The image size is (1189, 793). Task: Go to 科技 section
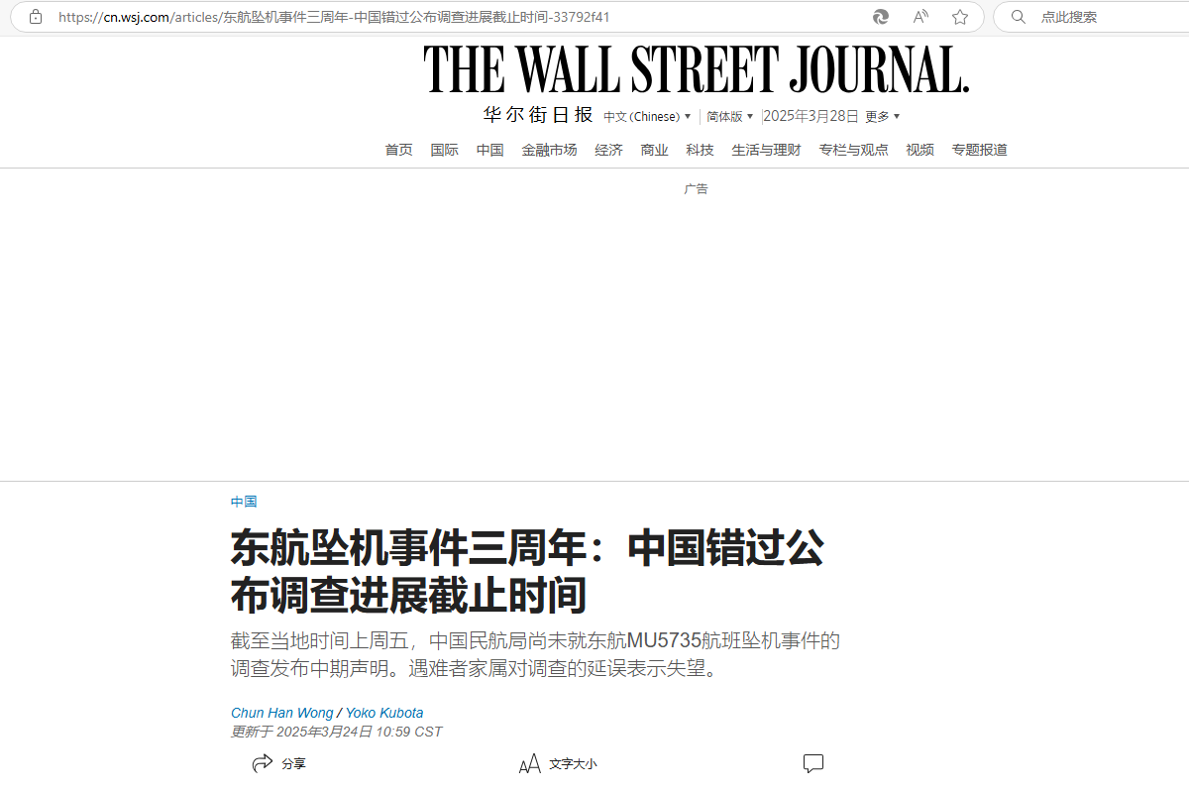pos(700,150)
